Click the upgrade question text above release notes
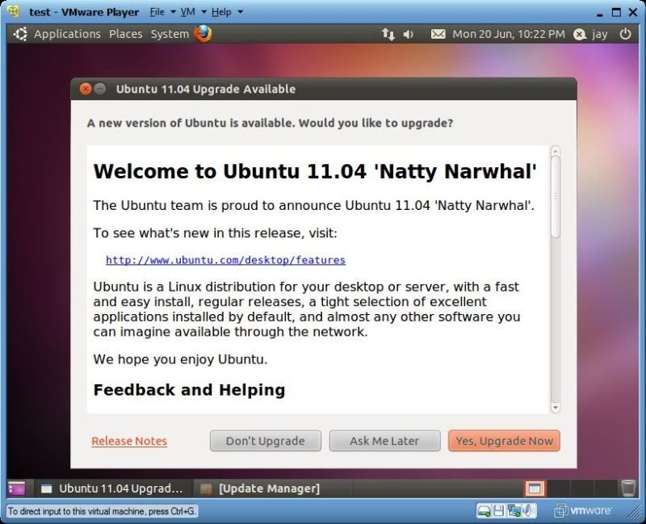 (270, 124)
